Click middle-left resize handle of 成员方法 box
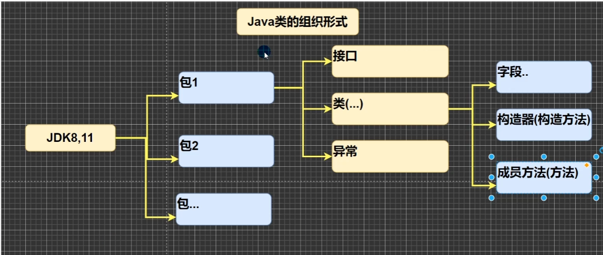This screenshot has height=255, width=603. (x=491, y=177)
